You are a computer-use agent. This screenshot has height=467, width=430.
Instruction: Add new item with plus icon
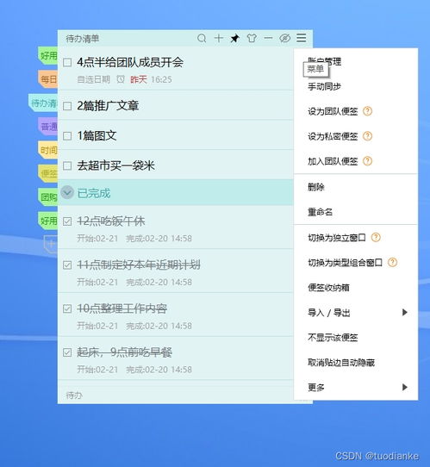pos(219,38)
